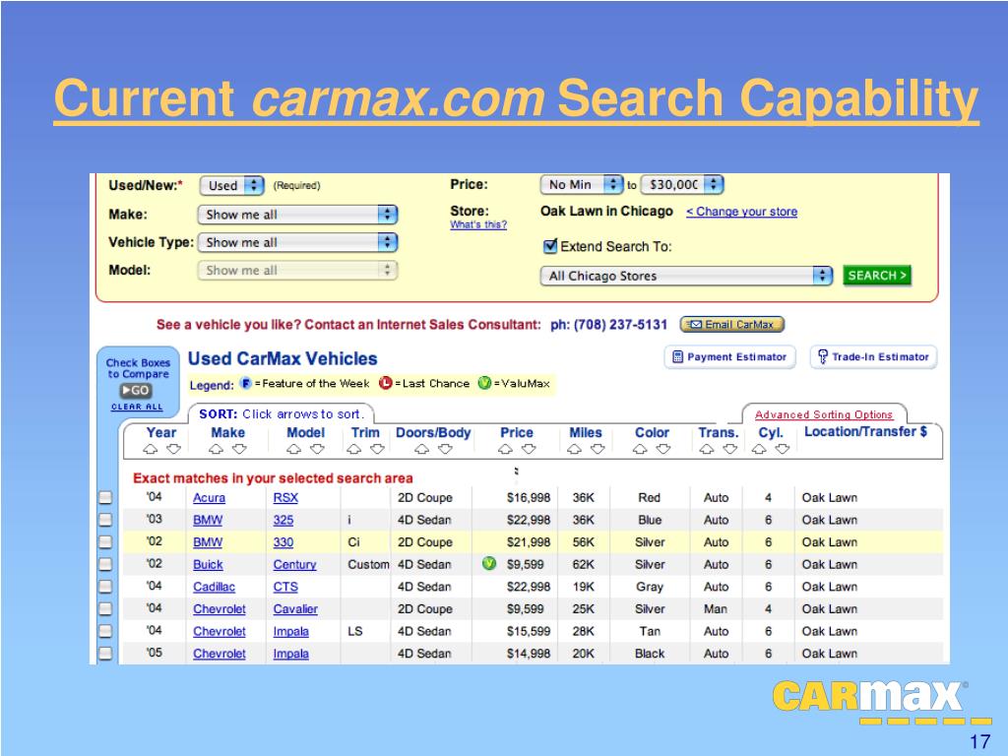Screen dimensions: 1008x756
Task: Open the Model dropdown
Action: (297, 270)
